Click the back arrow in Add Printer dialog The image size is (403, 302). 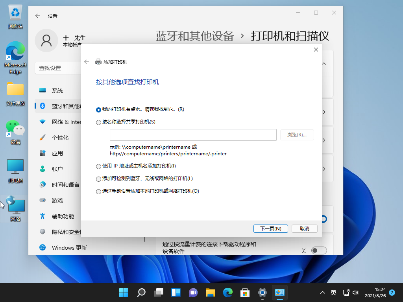[x=87, y=62]
